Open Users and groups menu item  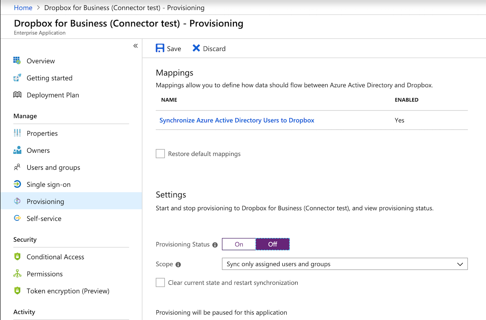pyautogui.click(x=53, y=168)
